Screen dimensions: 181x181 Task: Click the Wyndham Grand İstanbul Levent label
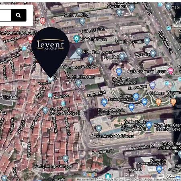[x=167, y=127]
